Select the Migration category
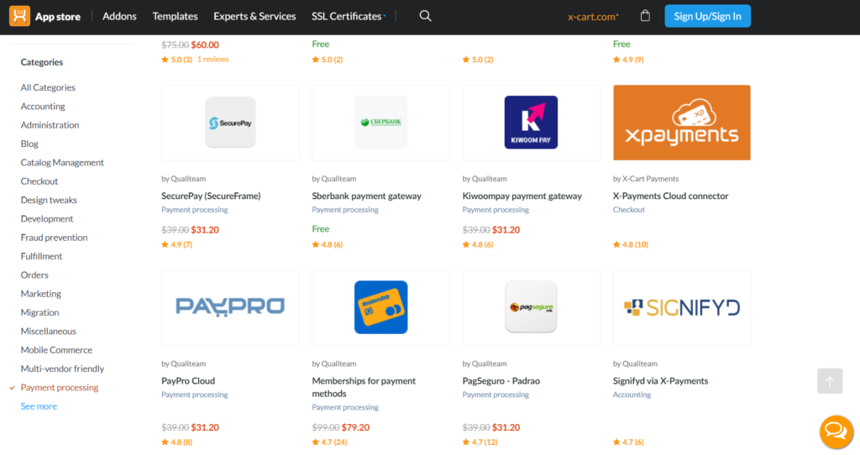Screen dimensions: 860x455 [x=39, y=312]
